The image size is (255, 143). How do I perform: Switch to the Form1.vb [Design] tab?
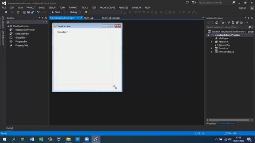111,18
